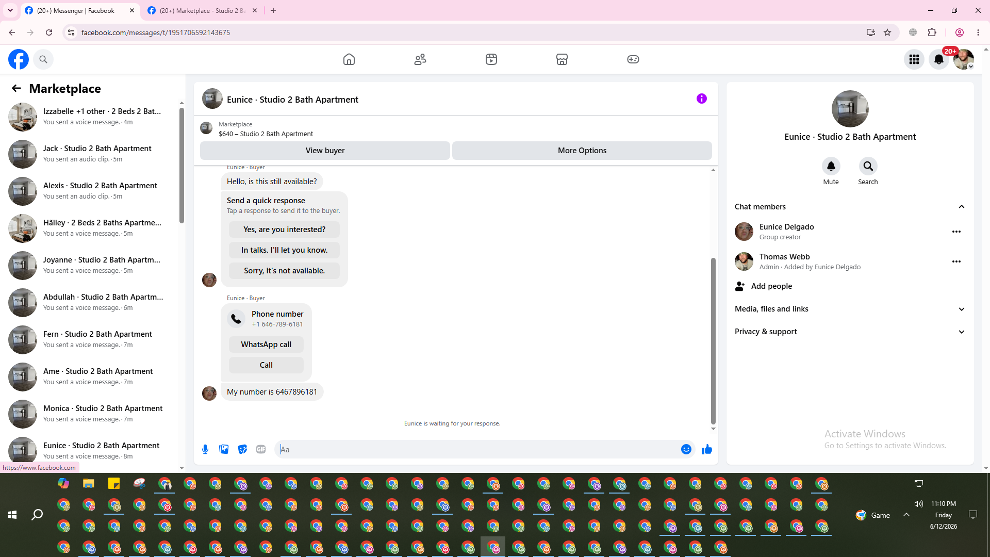The image size is (990, 557).
Task: Reload the page in Chrome
Action: (49, 32)
